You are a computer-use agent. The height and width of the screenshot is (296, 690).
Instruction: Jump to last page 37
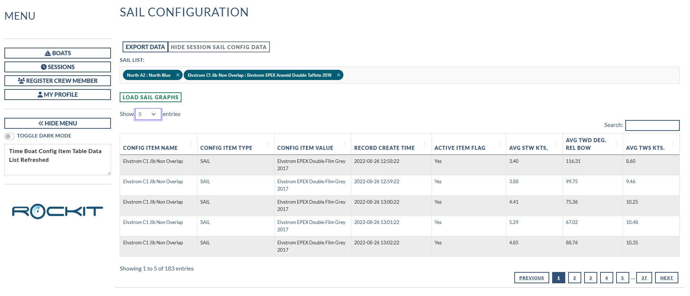(644, 277)
